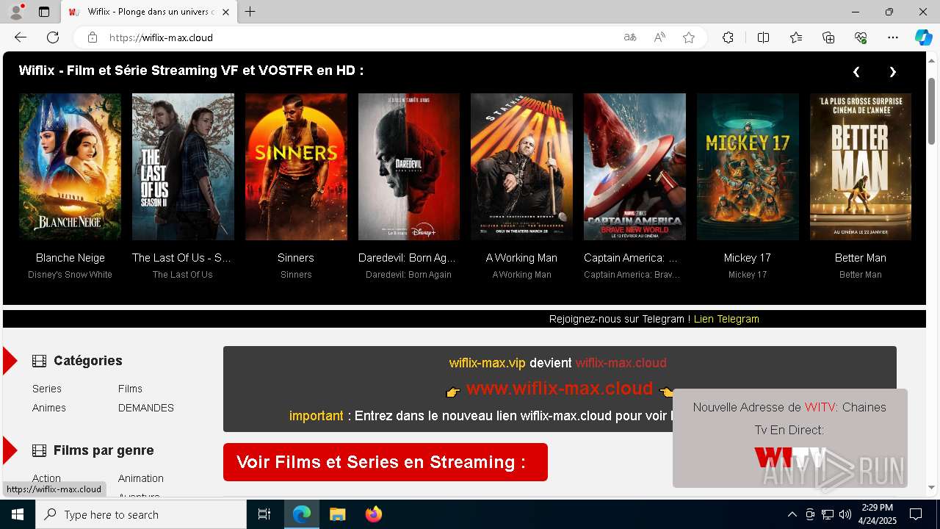
Task: Activate the Read aloud icon
Action: pos(659,37)
